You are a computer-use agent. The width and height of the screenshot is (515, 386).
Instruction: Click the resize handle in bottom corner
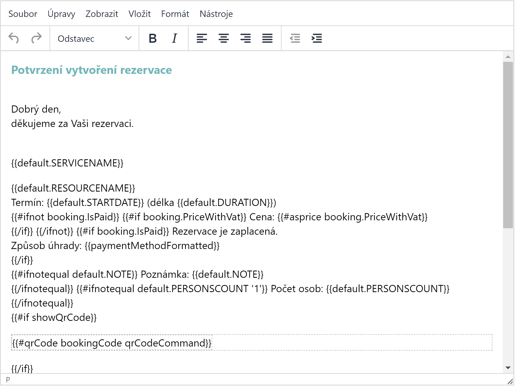(x=510, y=381)
